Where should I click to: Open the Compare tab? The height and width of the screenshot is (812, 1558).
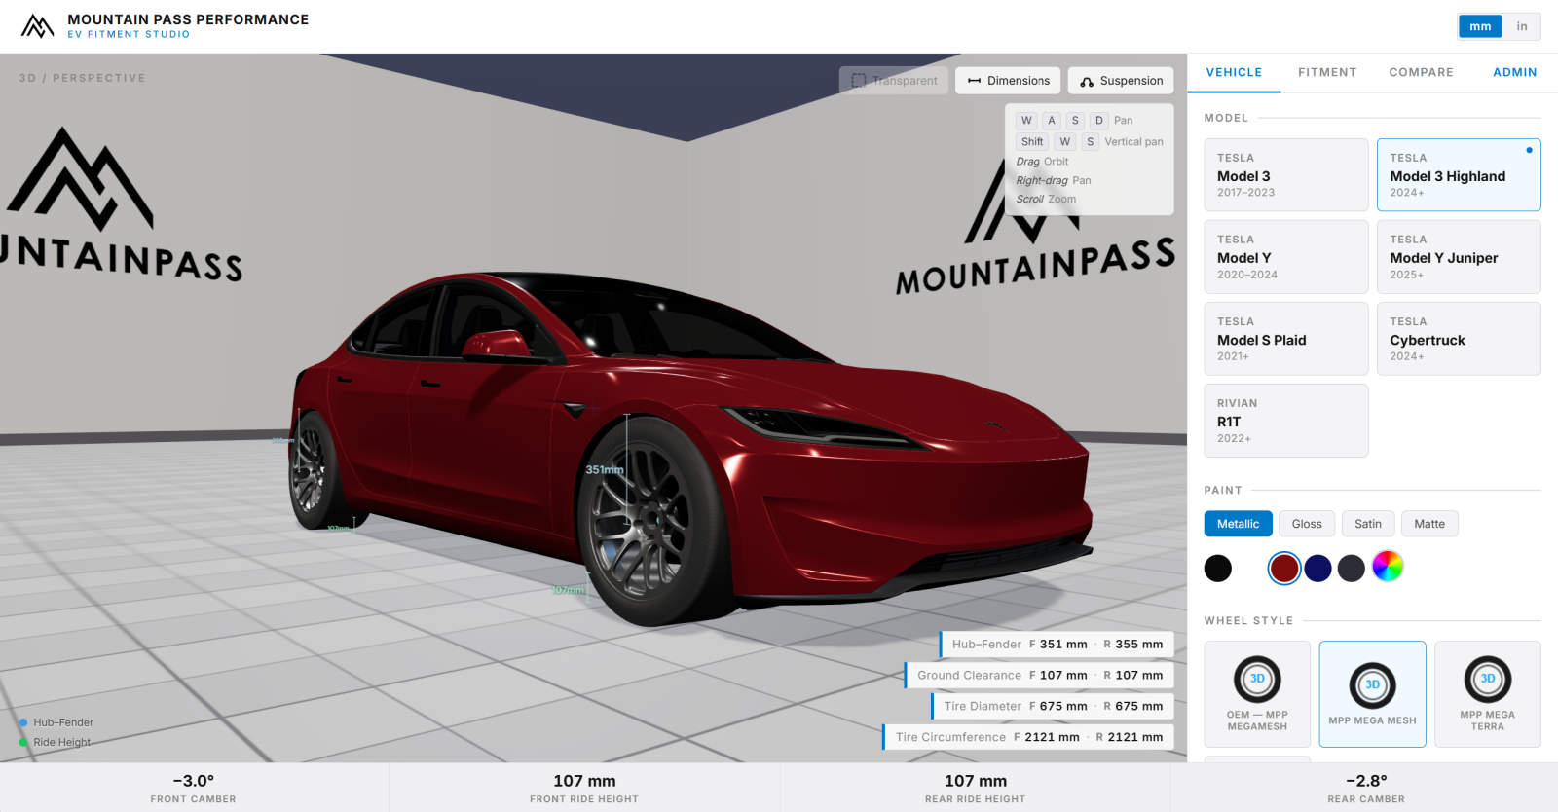(x=1421, y=72)
